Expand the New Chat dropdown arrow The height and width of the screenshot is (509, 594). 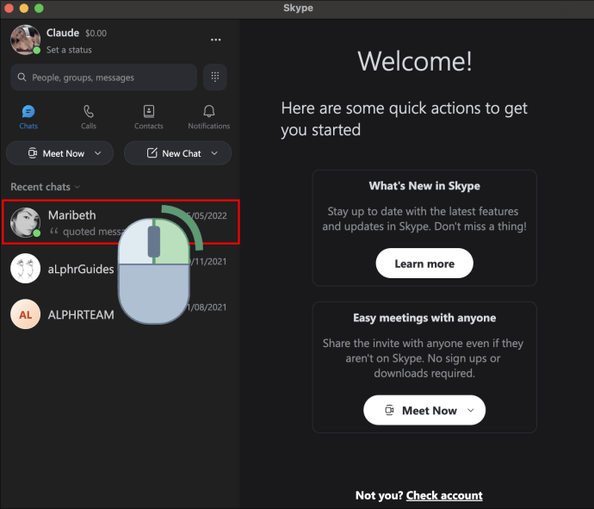click(214, 153)
